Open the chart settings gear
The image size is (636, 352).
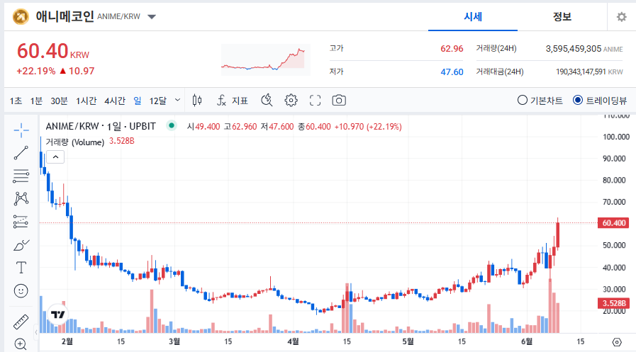click(x=291, y=100)
